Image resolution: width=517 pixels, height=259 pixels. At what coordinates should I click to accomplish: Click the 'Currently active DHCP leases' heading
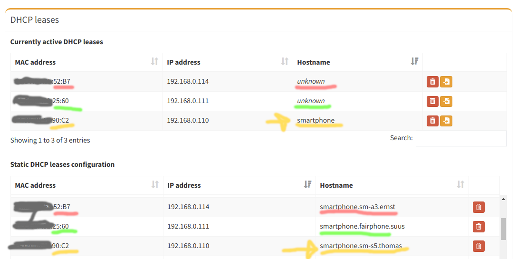point(57,42)
